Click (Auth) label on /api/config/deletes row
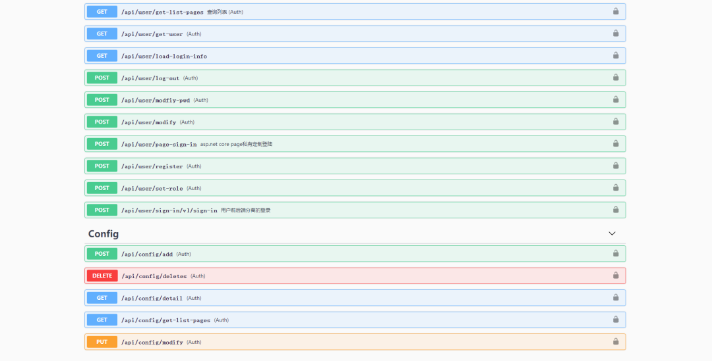712x361 pixels. [198, 276]
